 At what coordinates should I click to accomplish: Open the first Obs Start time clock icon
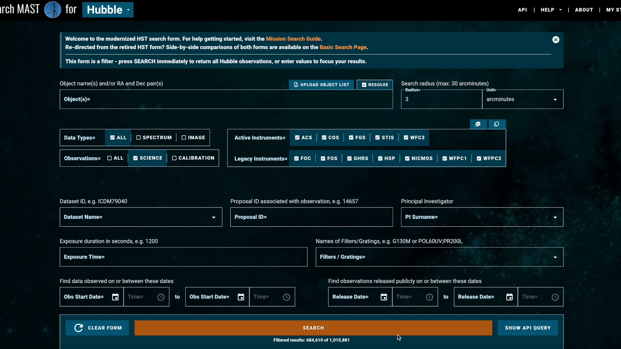pos(161,297)
